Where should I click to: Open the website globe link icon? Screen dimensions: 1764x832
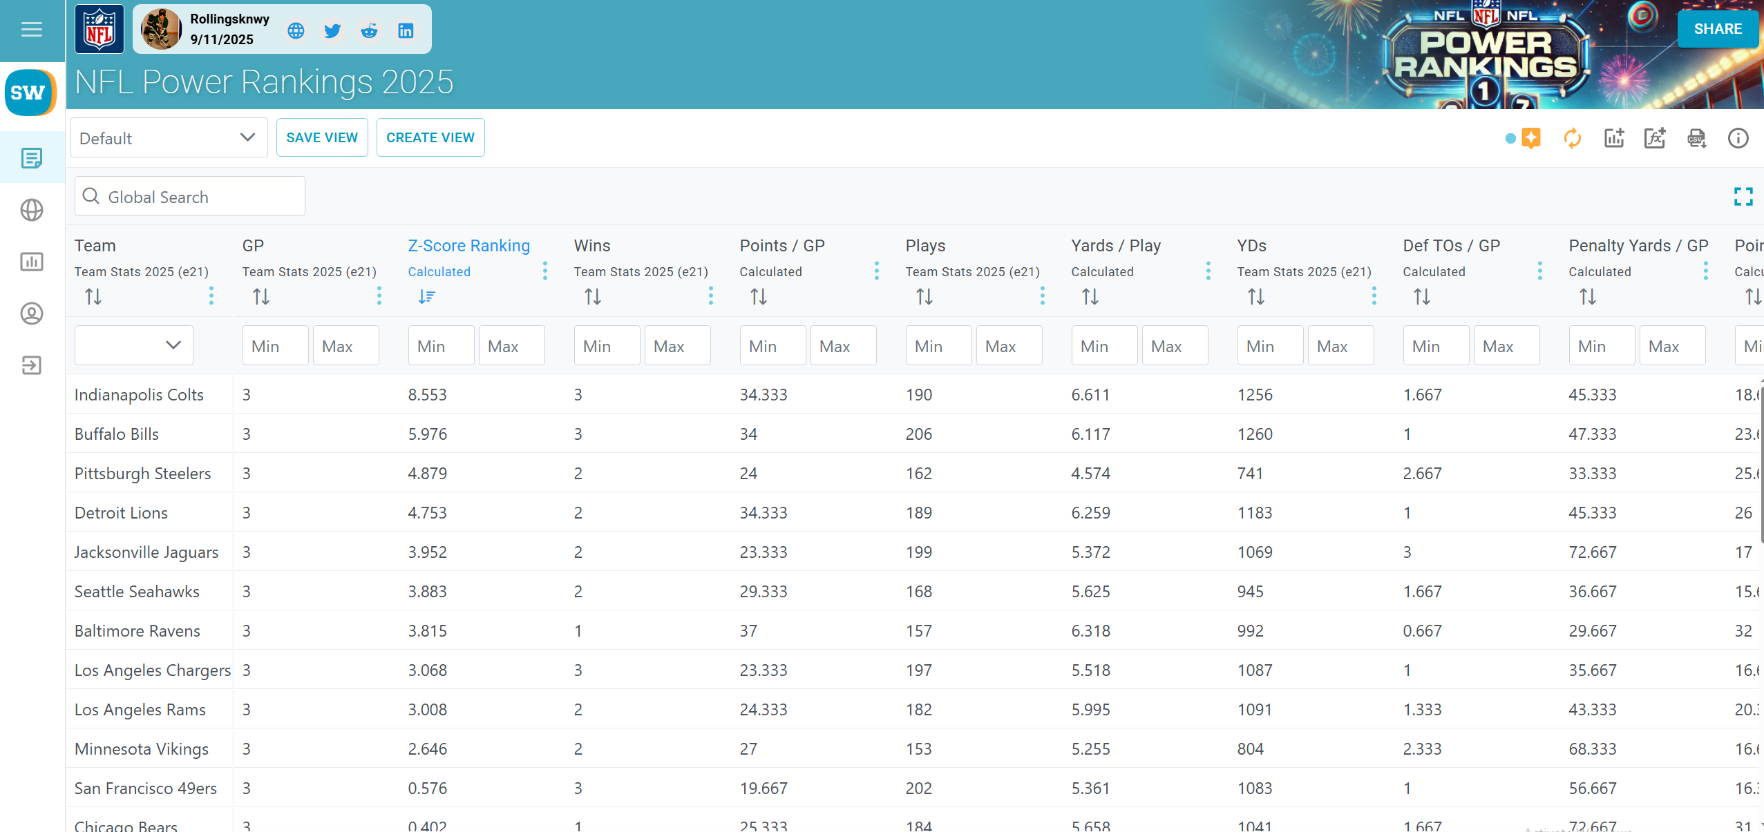pyautogui.click(x=296, y=30)
